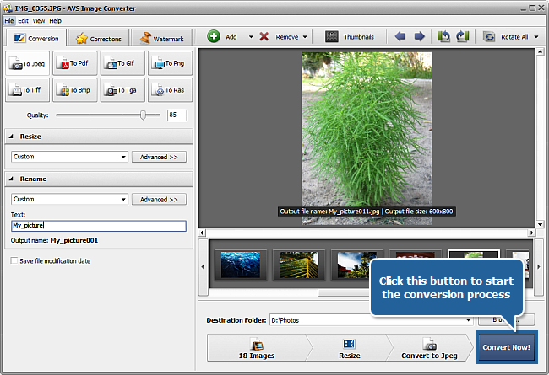
Task: Select the To Jpeg format button
Action: click(x=27, y=63)
